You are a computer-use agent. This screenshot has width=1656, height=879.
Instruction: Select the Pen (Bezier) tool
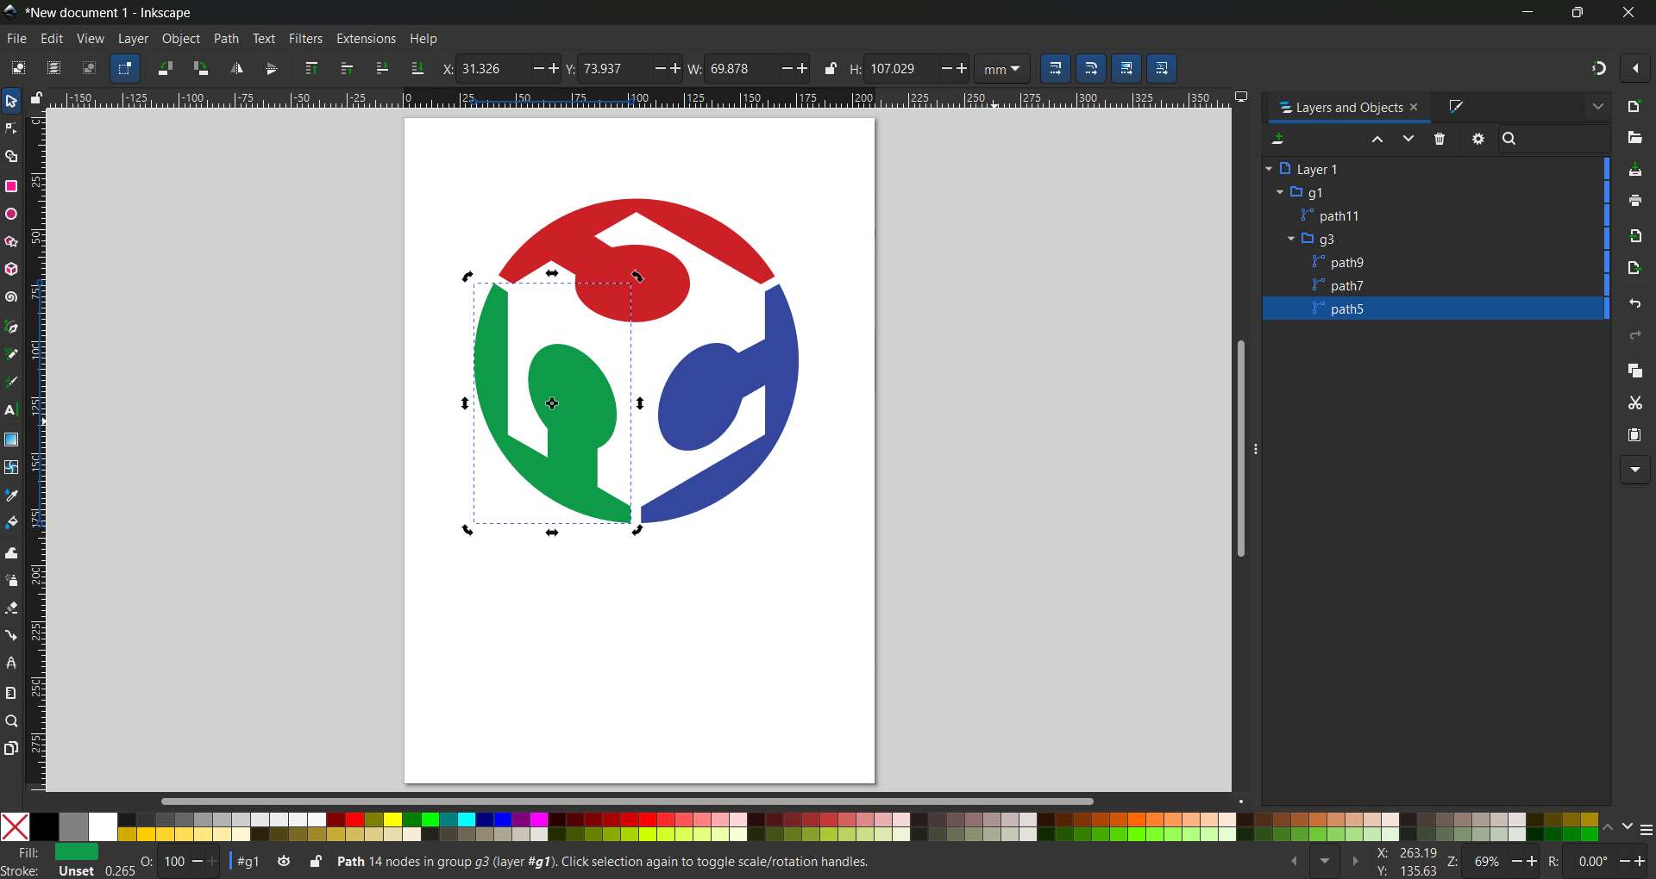tap(11, 327)
